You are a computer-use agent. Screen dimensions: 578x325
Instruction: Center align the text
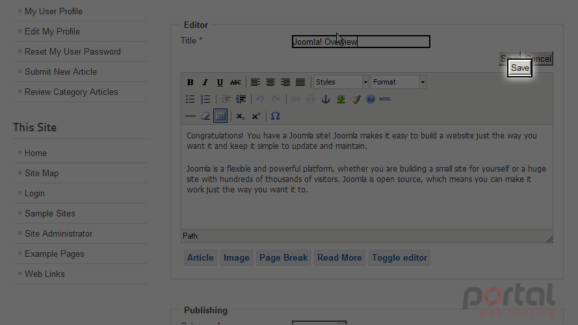270,82
